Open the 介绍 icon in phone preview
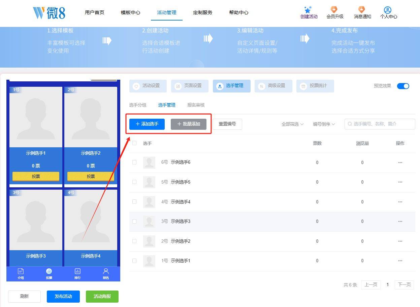The height and width of the screenshot is (307, 420). 21,271
